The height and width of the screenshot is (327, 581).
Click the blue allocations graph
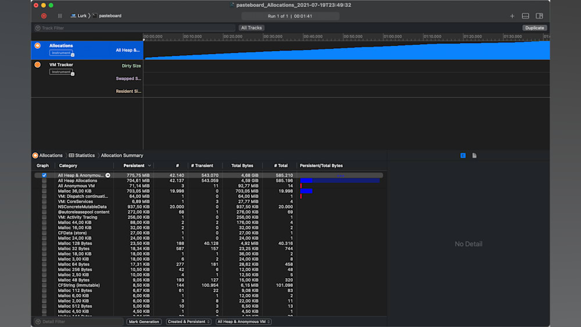pos(346,51)
